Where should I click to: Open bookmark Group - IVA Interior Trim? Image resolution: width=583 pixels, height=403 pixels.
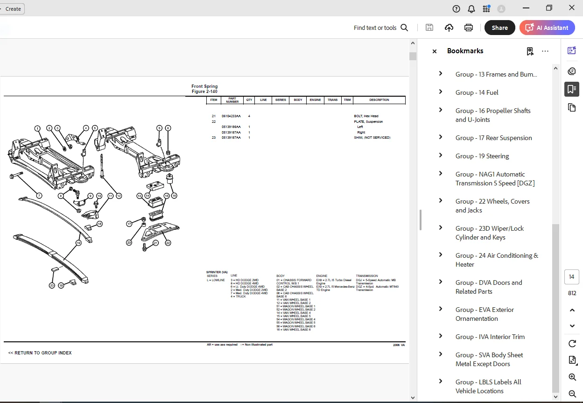[490, 337]
